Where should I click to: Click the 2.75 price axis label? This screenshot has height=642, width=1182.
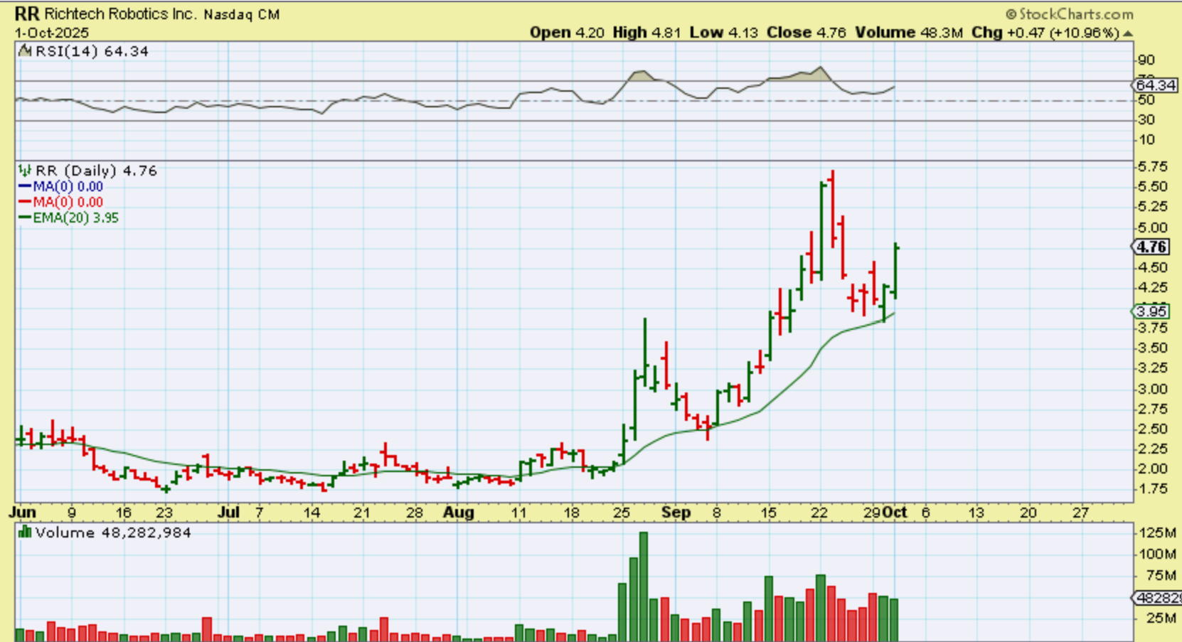point(1152,410)
